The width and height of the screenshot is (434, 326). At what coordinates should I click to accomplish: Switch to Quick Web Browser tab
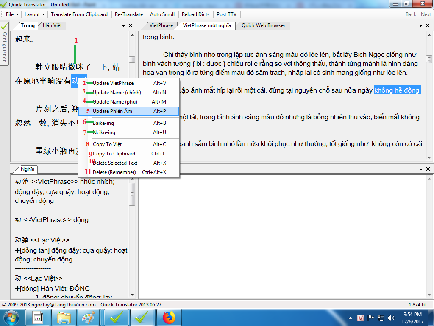pos(263,25)
